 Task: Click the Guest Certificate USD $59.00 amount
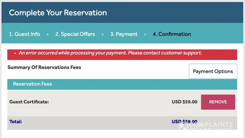(x=184, y=102)
